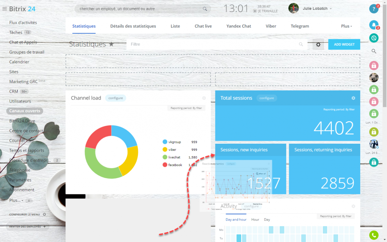Click the Julie Lobatch profile avatar
The width and height of the screenshot is (387, 242).
(x=293, y=8)
